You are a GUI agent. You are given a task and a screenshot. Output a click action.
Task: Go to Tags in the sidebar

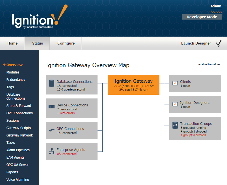10,87
